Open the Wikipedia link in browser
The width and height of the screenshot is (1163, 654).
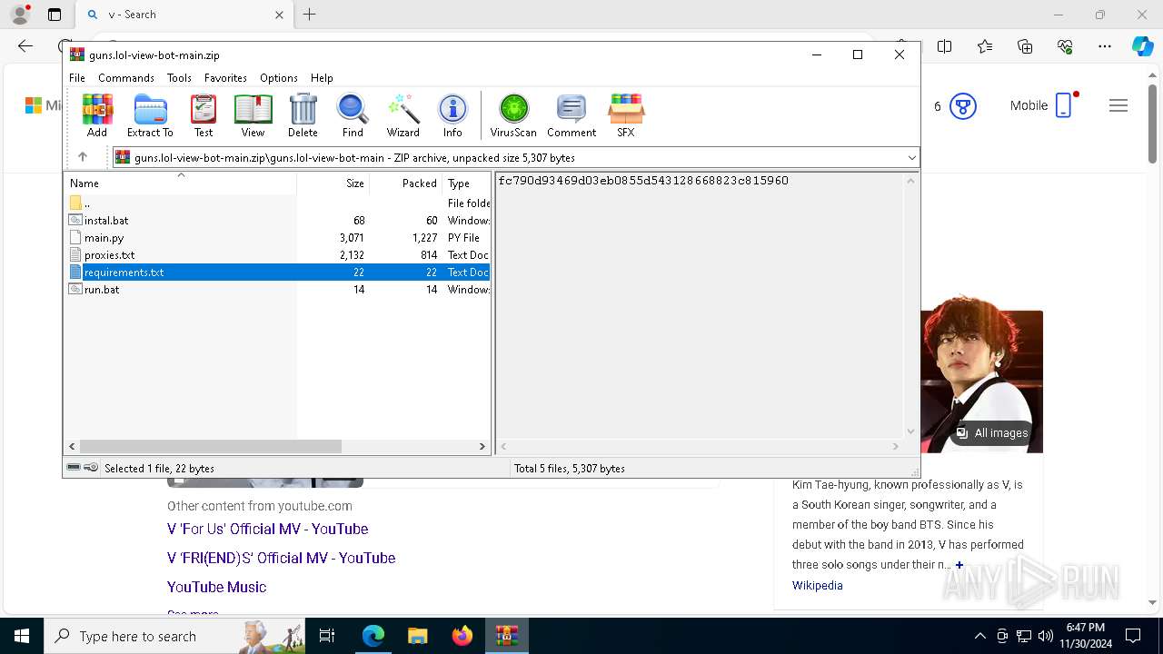point(818,585)
